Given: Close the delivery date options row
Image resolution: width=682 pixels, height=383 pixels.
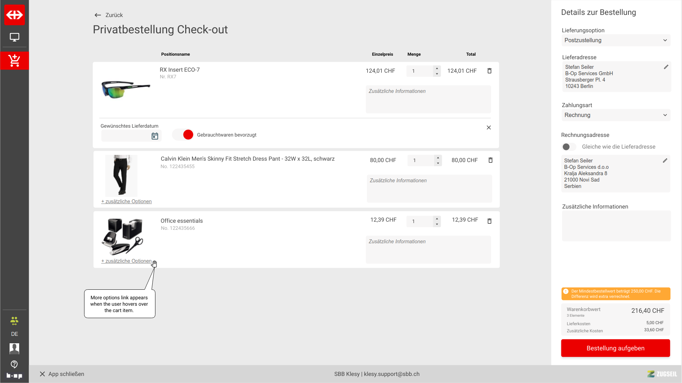Looking at the screenshot, I should point(489,128).
